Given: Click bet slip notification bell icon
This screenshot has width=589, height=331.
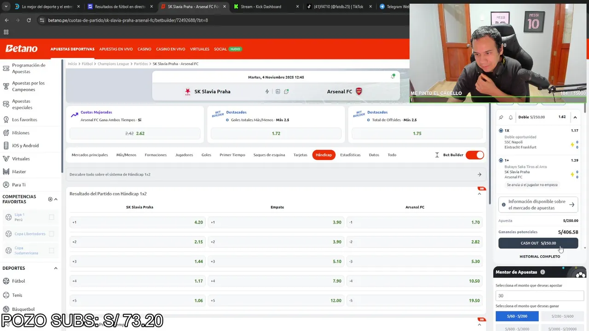Looking at the screenshot, I should click(x=511, y=117).
